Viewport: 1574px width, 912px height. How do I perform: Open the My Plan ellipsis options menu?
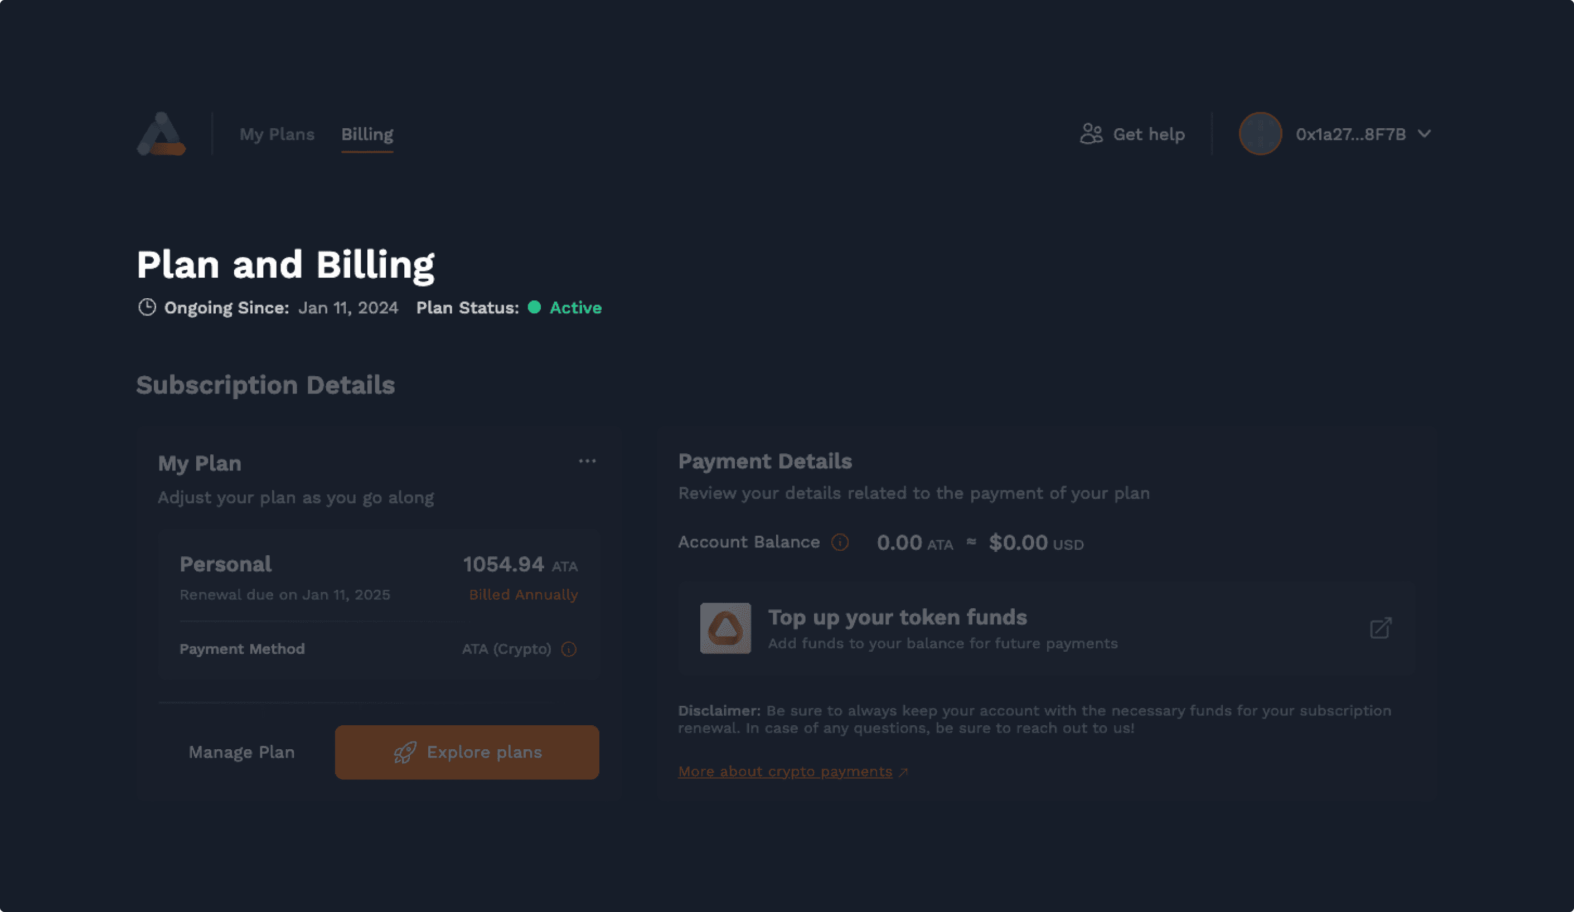(587, 460)
